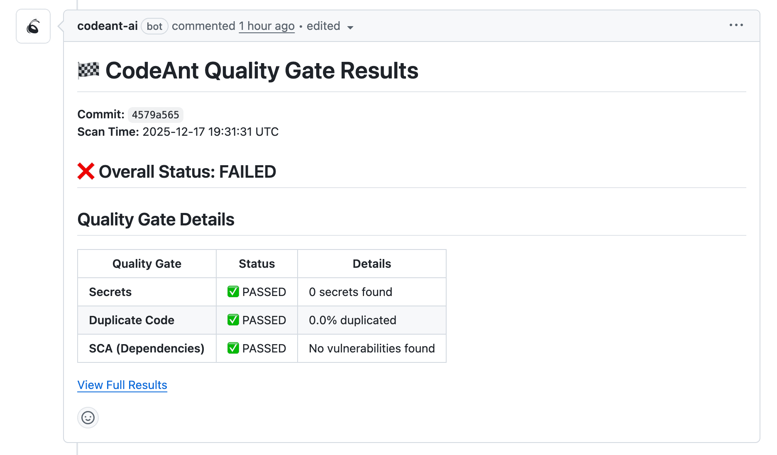Open the comment options three-dot menu

pos(736,25)
